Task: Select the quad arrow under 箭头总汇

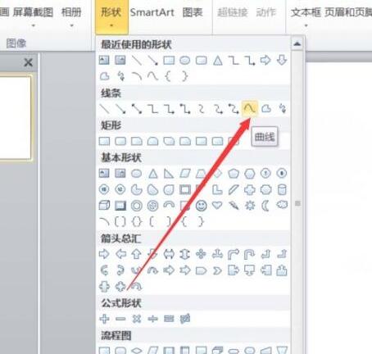Action: point(202,254)
